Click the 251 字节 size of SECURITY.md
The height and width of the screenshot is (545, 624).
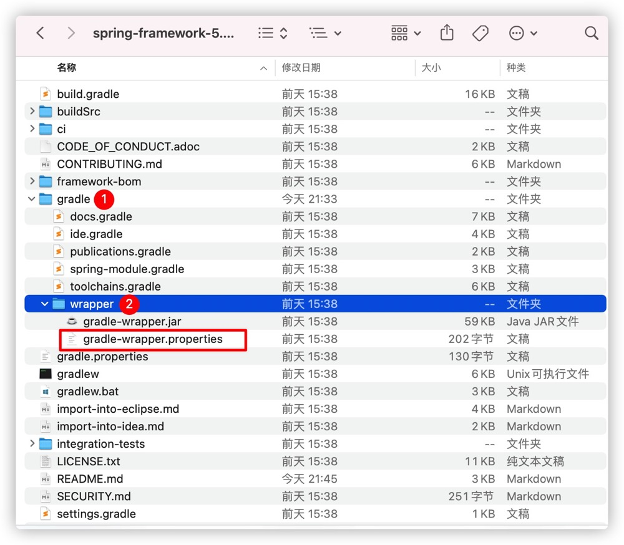471,496
